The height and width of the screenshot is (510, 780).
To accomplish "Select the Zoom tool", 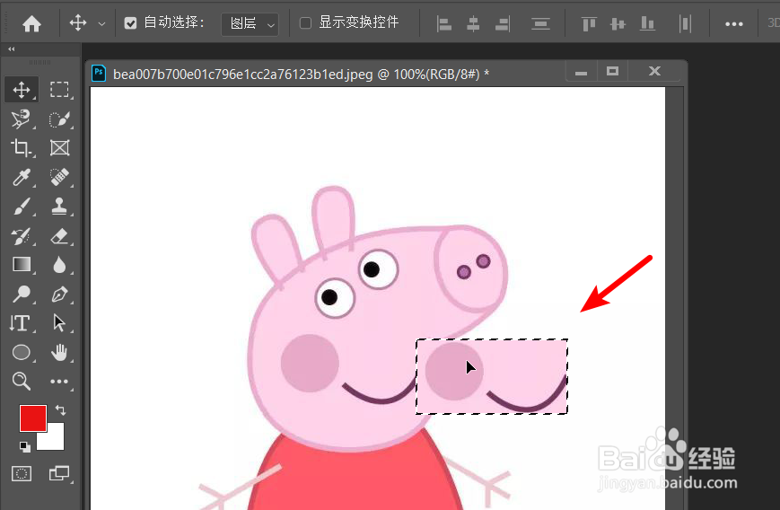I will coord(22,381).
